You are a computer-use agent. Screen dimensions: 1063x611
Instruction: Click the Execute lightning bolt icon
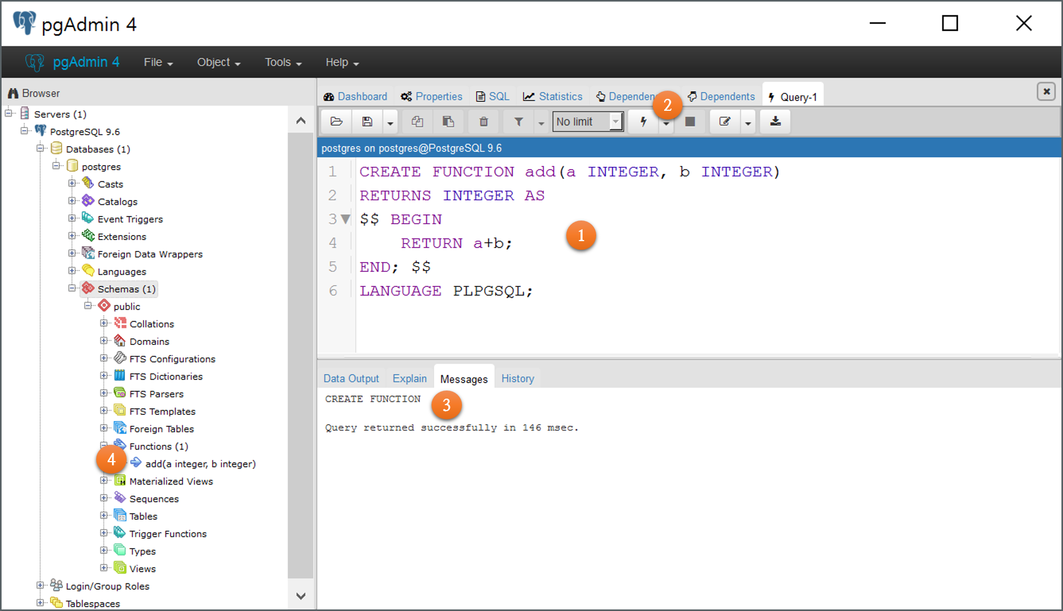643,122
